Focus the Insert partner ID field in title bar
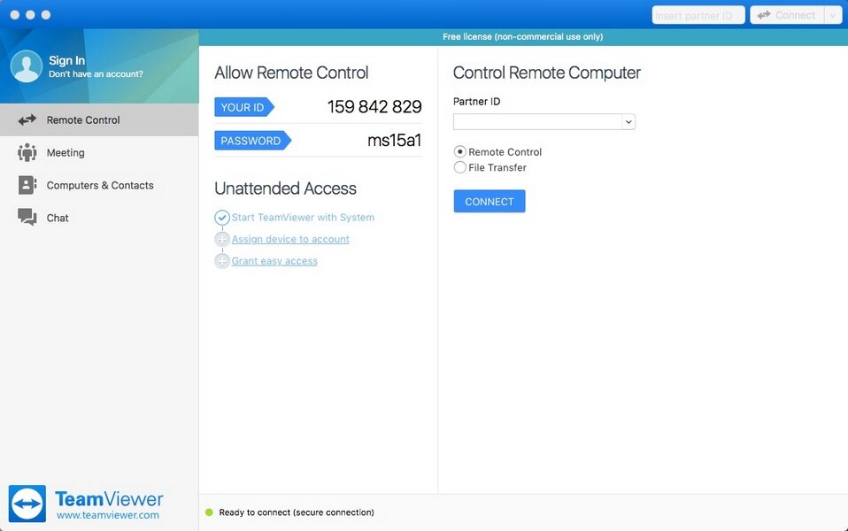Image resolution: width=848 pixels, height=531 pixels. [698, 15]
